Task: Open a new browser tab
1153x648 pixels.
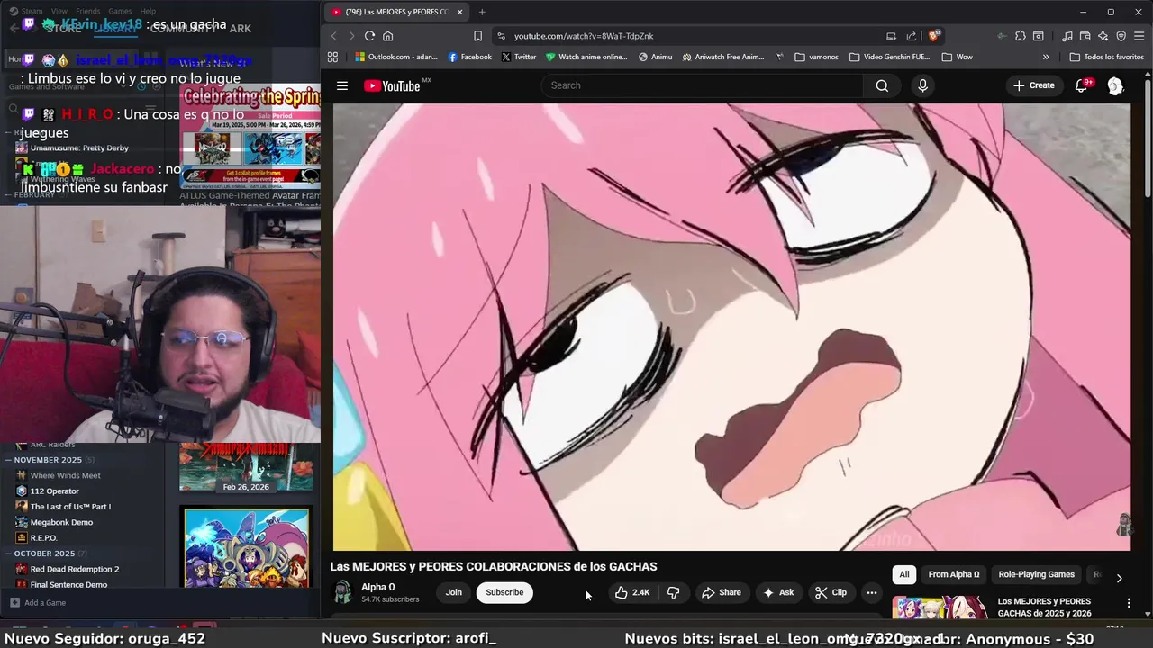Action: 482,12
